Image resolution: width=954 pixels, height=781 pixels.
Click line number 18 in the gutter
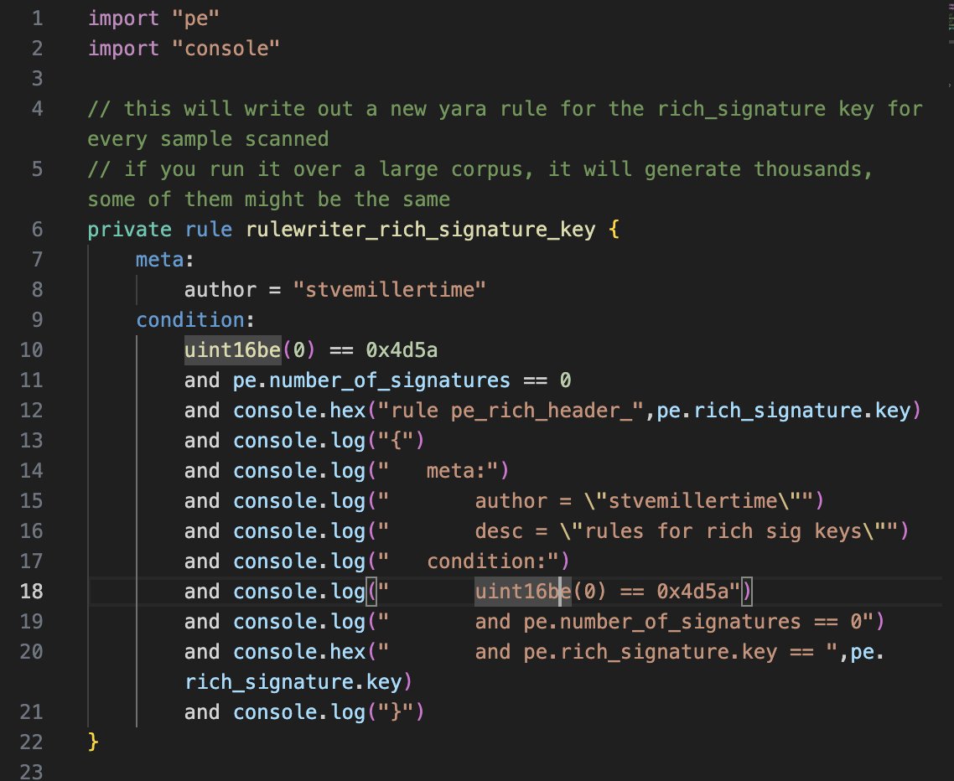(x=31, y=592)
